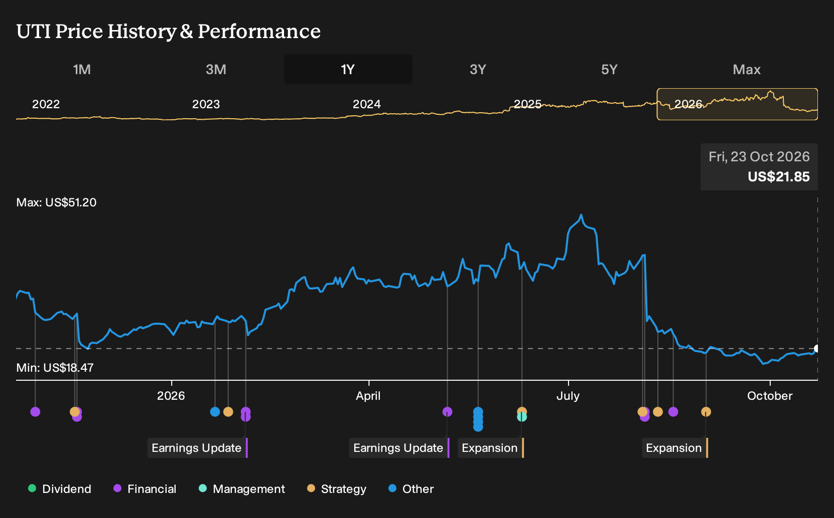Screen dimensions: 834x518
Task: Click the Min: US$18.47 label
Action: click(55, 368)
